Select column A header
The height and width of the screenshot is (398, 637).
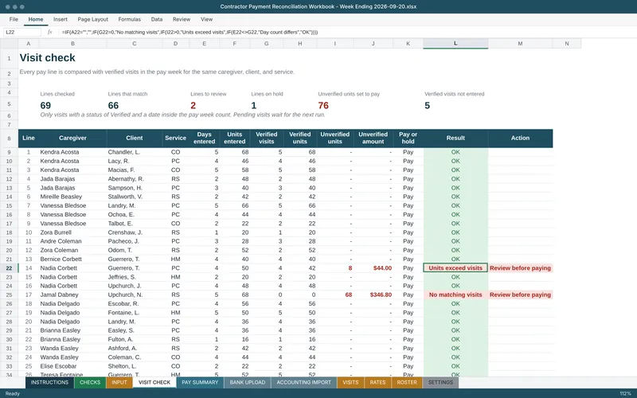(29, 44)
